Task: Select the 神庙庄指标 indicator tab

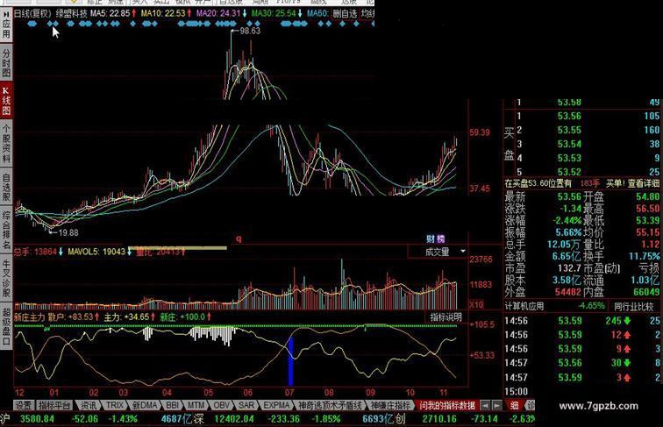Action: coord(390,405)
